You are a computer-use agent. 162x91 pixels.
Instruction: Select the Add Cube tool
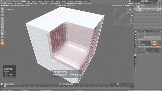pyautogui.click(x=2, y=37)
